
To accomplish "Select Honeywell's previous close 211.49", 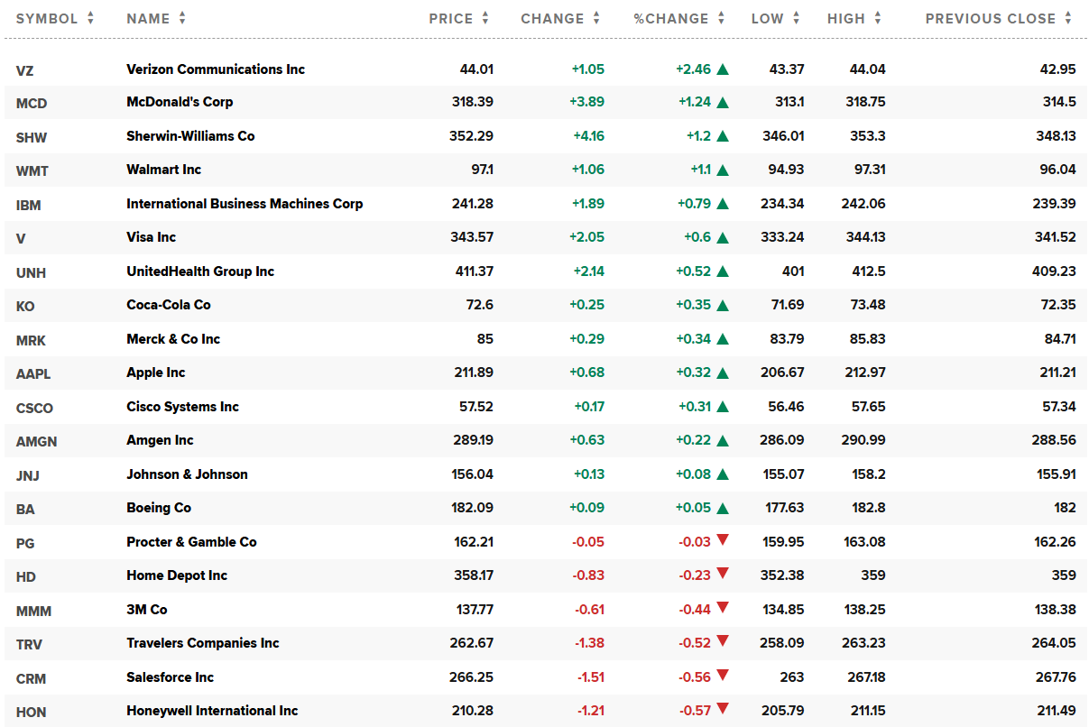I will pos(1055,711).
